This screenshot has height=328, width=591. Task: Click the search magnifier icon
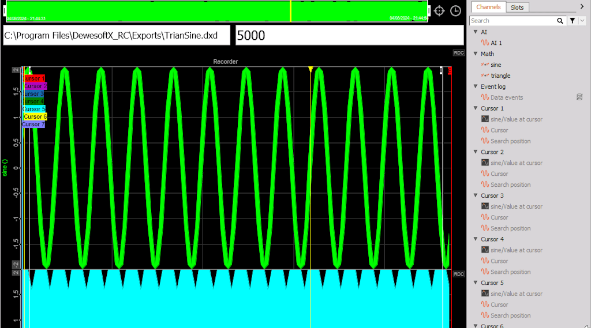[560, 21]
